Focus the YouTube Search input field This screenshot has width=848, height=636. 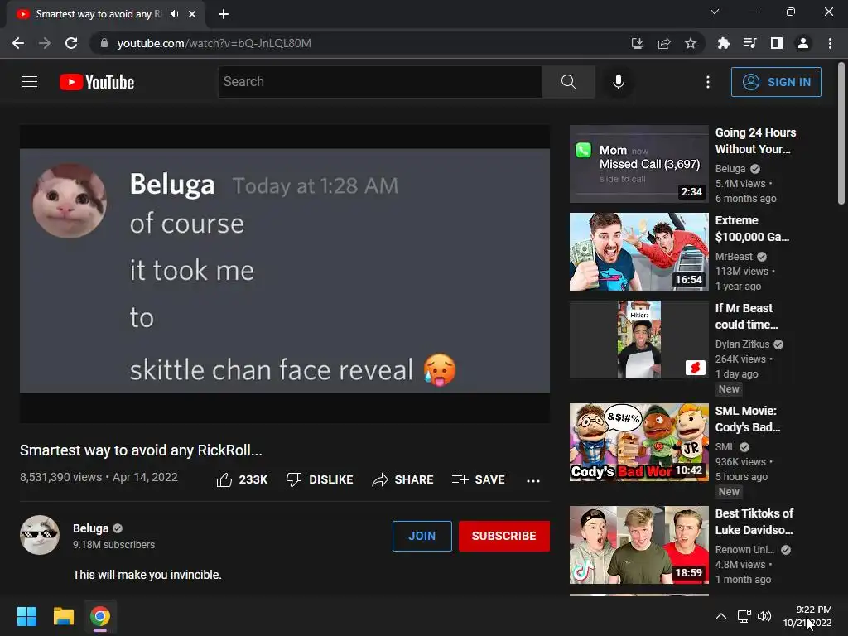tap(380, 82)
